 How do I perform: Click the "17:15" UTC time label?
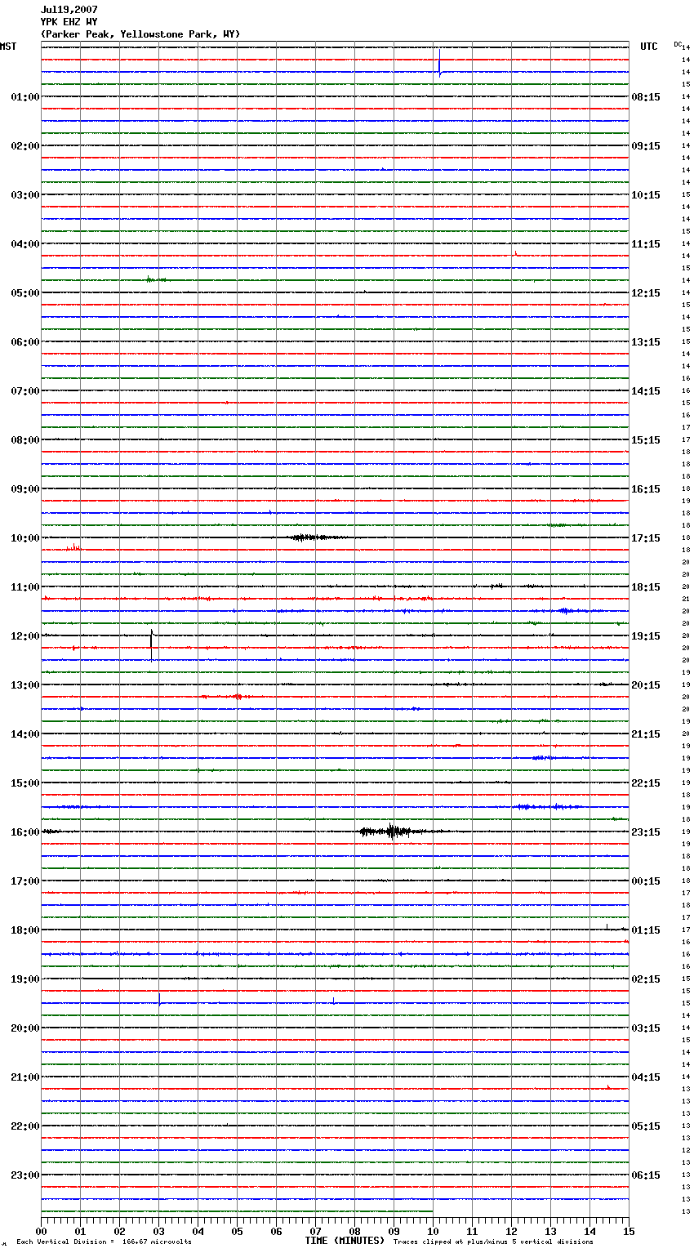(646, 538)
